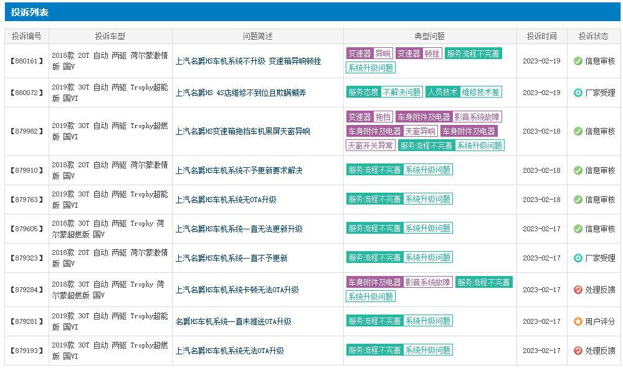
Task: Click the red feedback icon for complaint 879193
Action: click(578, 351)
